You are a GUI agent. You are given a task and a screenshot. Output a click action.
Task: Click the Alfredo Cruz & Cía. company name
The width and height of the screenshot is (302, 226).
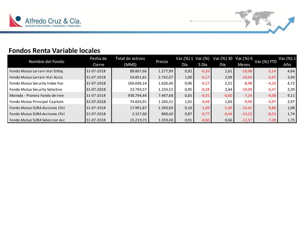(53, 21)
